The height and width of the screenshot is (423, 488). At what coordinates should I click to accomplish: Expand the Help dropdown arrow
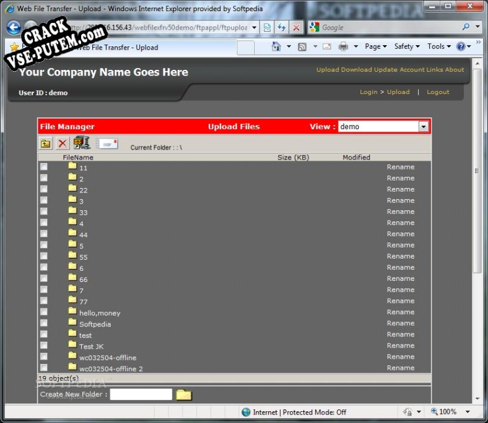[x=469, y=46]
